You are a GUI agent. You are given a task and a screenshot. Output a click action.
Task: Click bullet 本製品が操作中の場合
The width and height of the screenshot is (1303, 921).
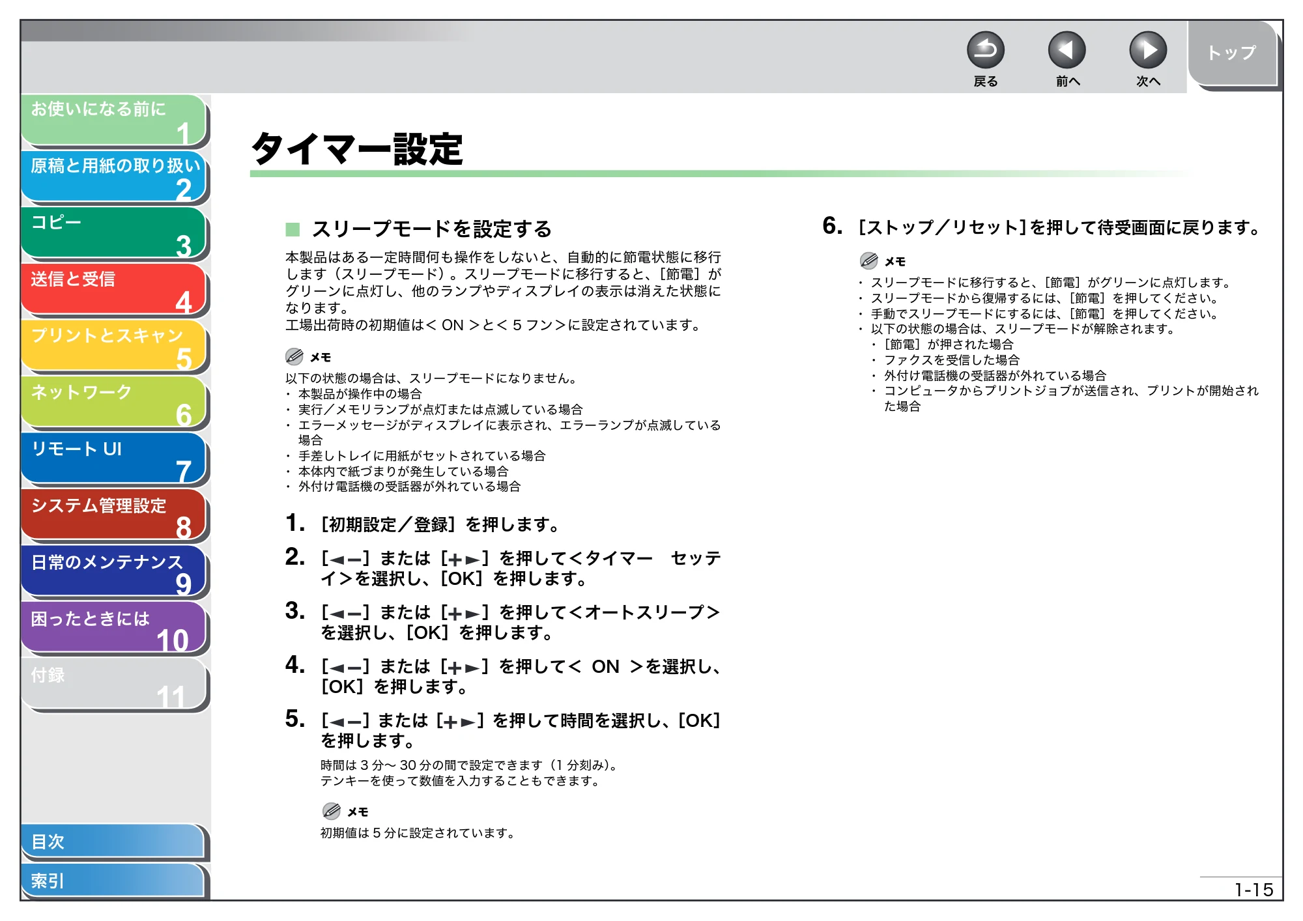[x=360, y=394]
